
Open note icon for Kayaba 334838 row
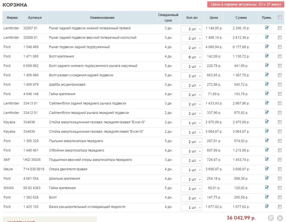click(x=267, y=122)
